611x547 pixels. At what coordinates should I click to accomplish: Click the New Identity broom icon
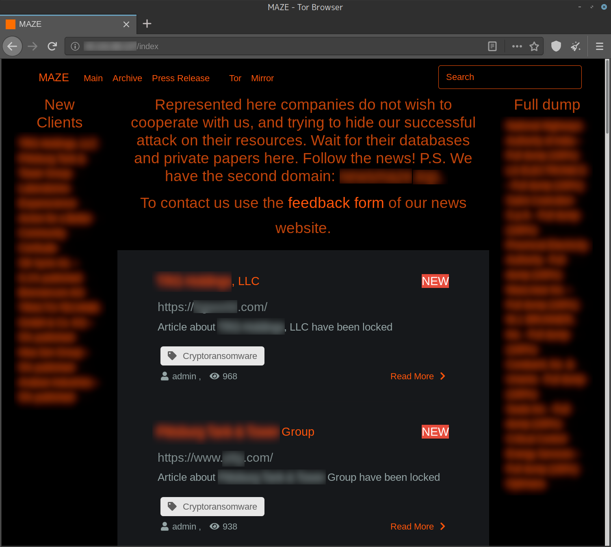point(576,46)
